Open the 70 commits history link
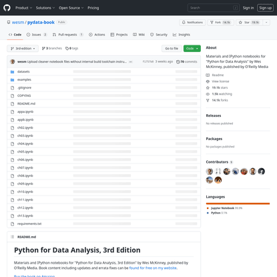This screenshot has height=277, width=277. pos(187,61)
